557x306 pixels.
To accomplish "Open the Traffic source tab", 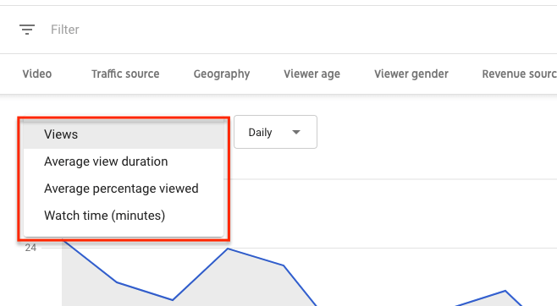I will coord(125,74).
